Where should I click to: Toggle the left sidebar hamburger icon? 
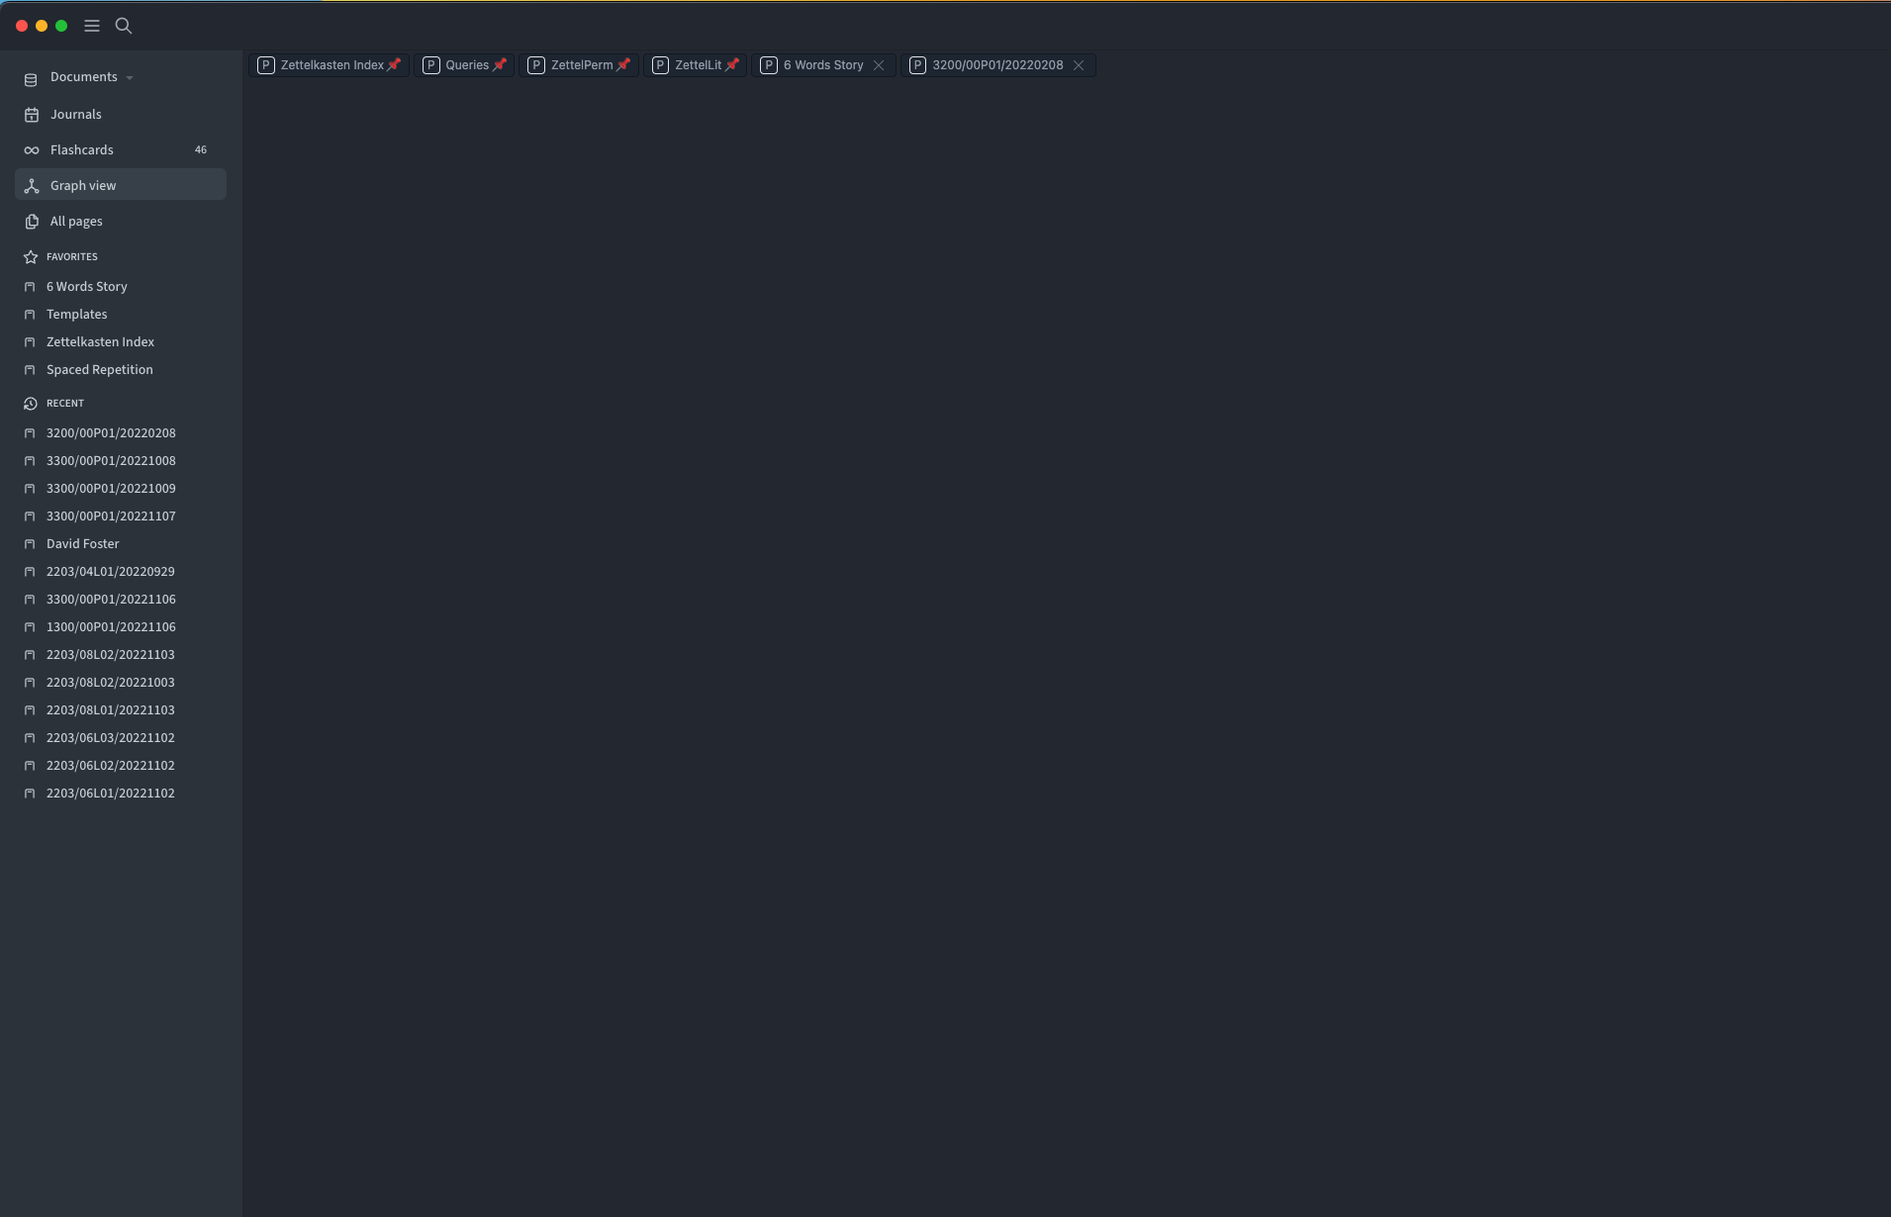92,26
